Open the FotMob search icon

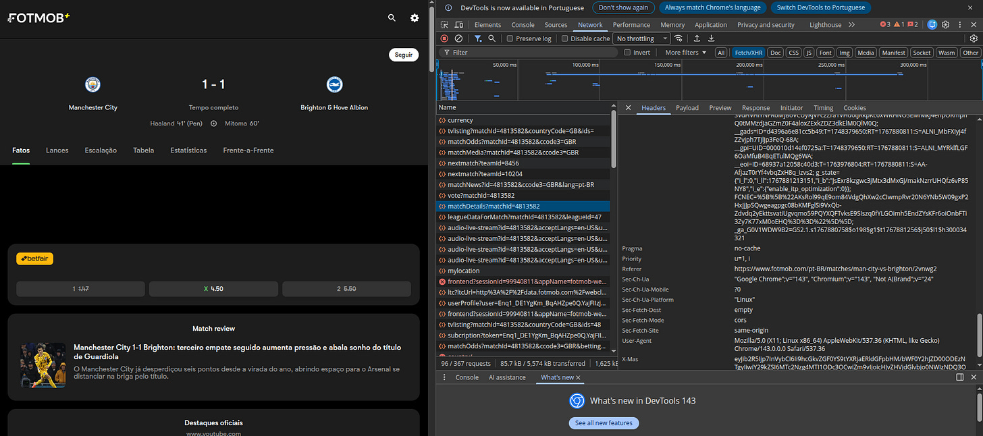[392, 18]
